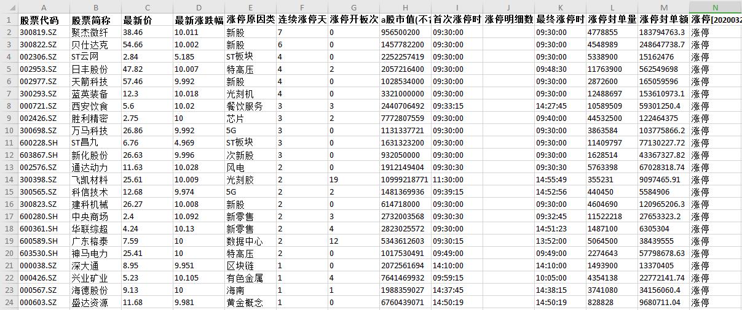Viewport: 742px width, 310px height.
Task: Select cell 聚杰微纤
Action: click(95, 32)
